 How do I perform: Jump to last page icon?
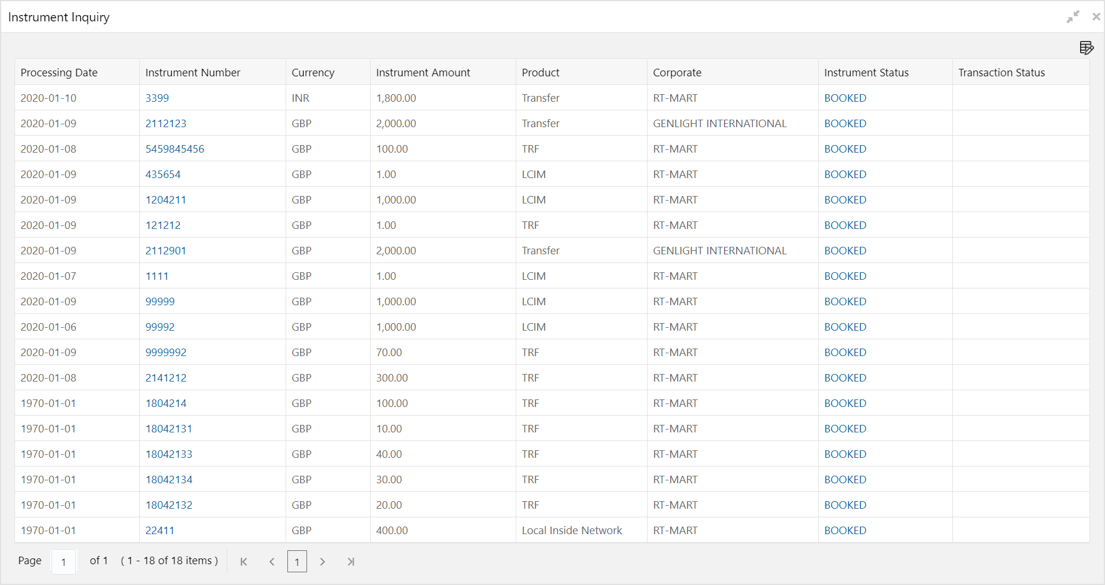click(350, 562)
